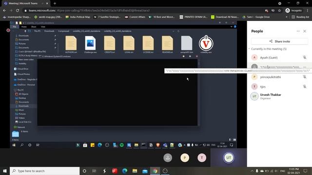
Task: Collapse the Currently in this meeting list
Action: (249, 49)
